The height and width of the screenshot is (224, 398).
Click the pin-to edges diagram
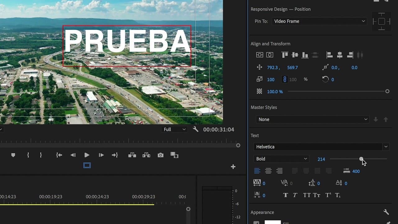click(x=382, y=21)
